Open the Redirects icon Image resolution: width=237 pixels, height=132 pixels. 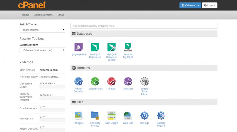coord(128,81)
